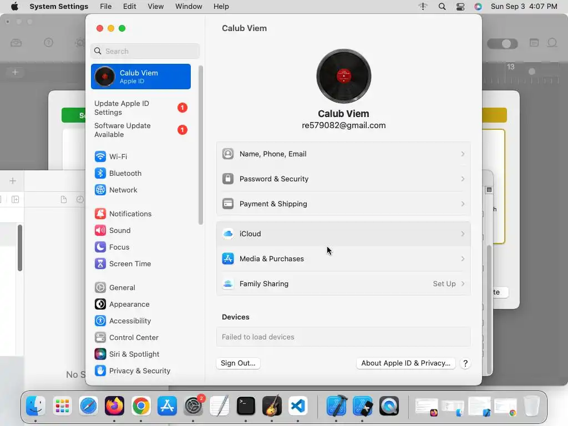Click plus button in background left window
Viewport: 568px width, 426px height.
(13, 181)
